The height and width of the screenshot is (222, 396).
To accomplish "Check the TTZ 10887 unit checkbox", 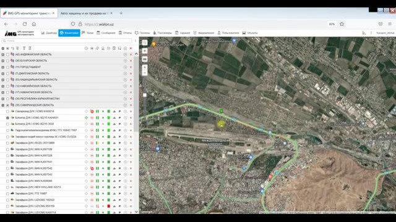I will tap(7, 194).
